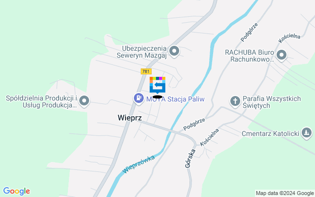Click the RACHUBA Biuro Rachunkowo pin icon
Image resolution: width=315 pixels, height=197 pixels.
[282, 55]
